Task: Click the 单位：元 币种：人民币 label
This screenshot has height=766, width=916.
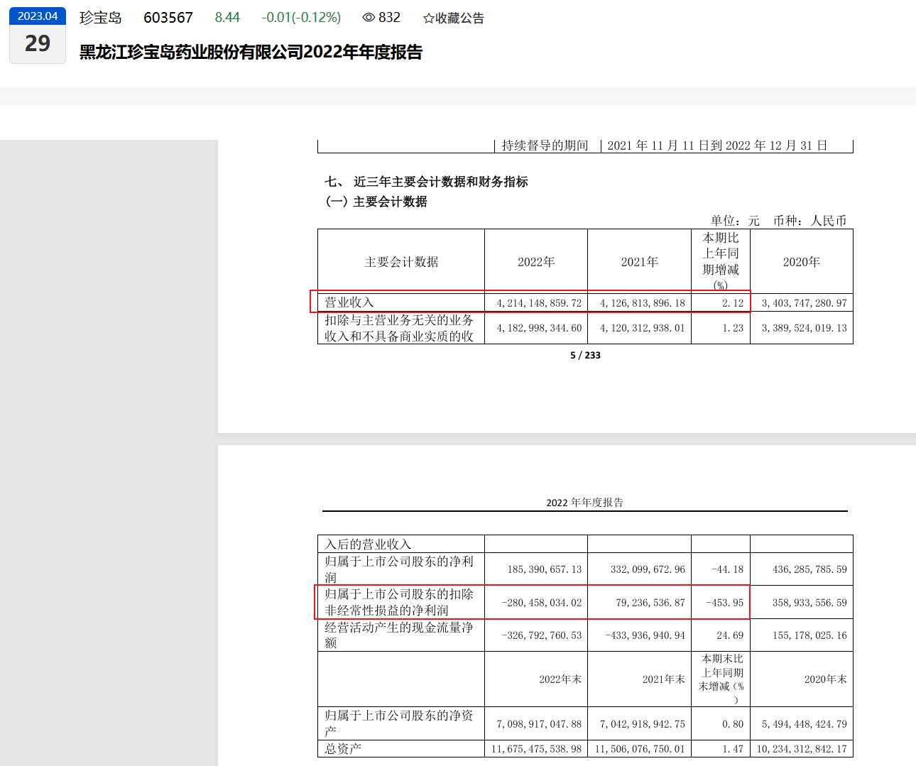Action: coord(779,221)
